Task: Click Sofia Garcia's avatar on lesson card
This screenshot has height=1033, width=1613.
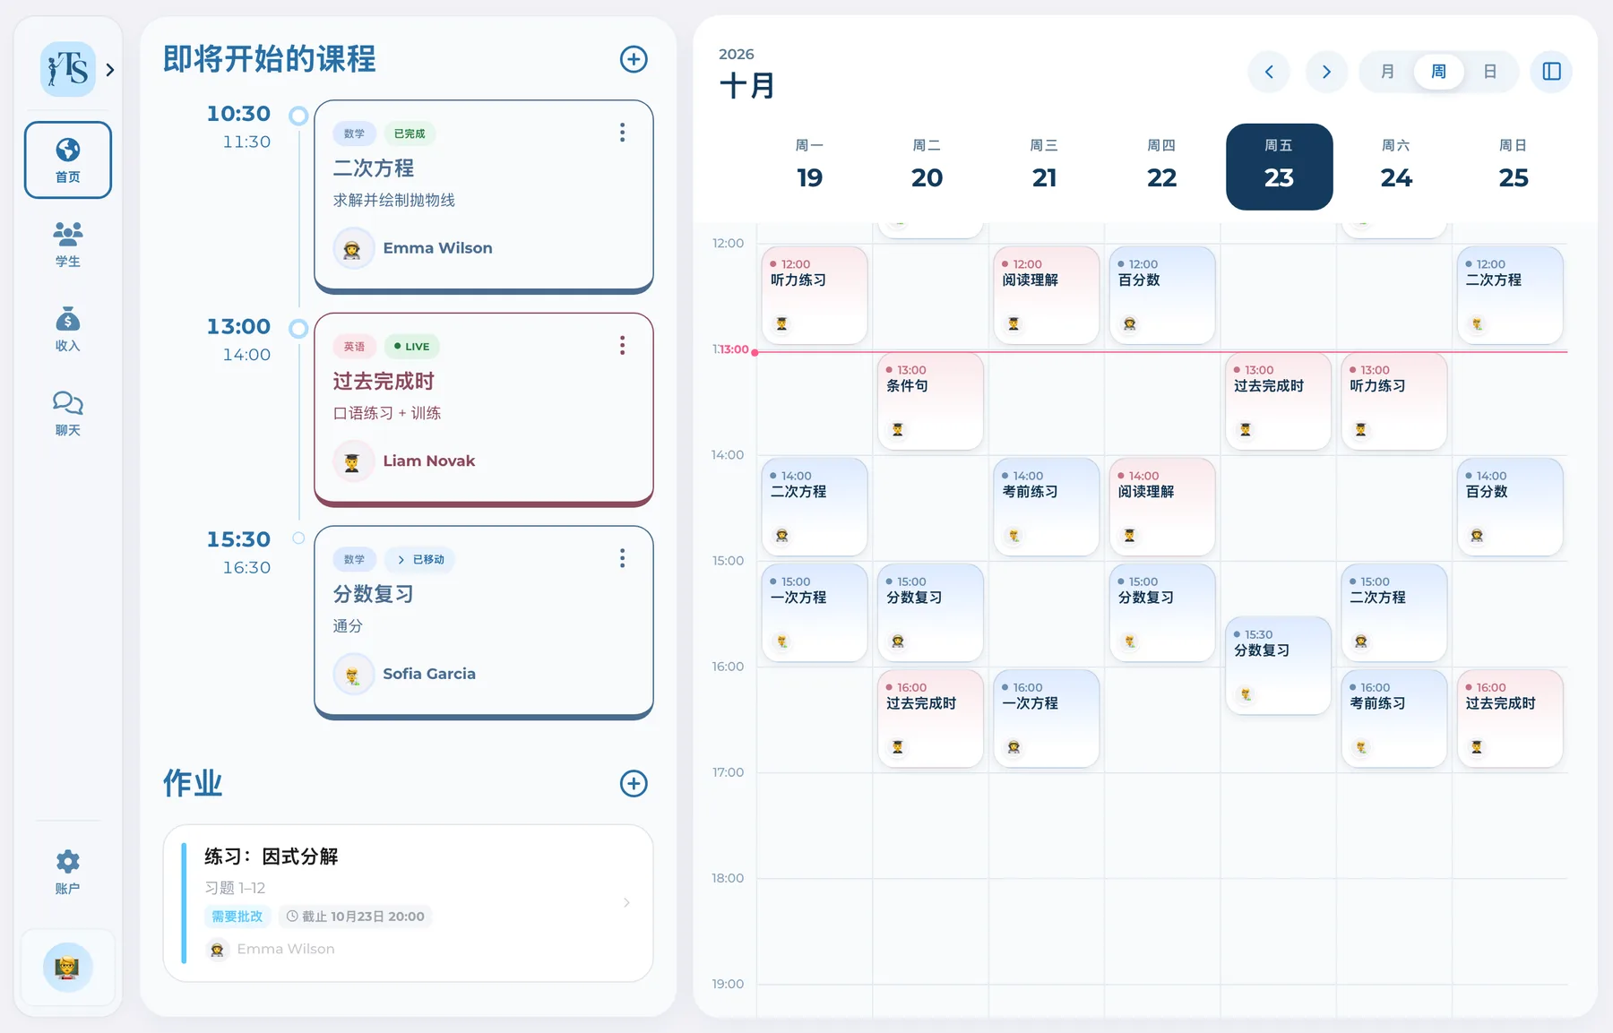Action: coord(352,674)
